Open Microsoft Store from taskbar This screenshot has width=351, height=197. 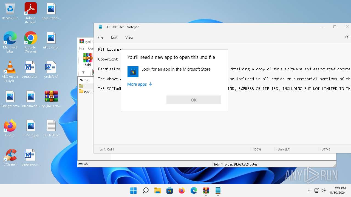(x=170, y=190)
